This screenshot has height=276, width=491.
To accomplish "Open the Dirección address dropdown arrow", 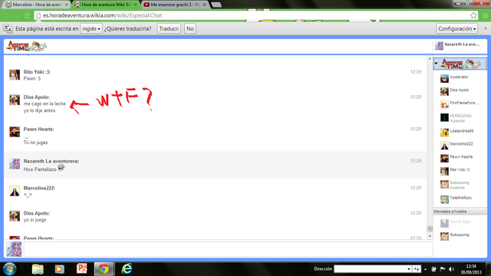I will [x=409, y=269].
